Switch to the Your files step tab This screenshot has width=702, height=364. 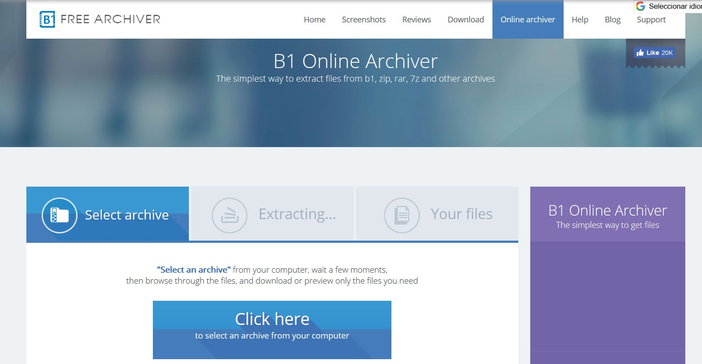pos(437,214)
